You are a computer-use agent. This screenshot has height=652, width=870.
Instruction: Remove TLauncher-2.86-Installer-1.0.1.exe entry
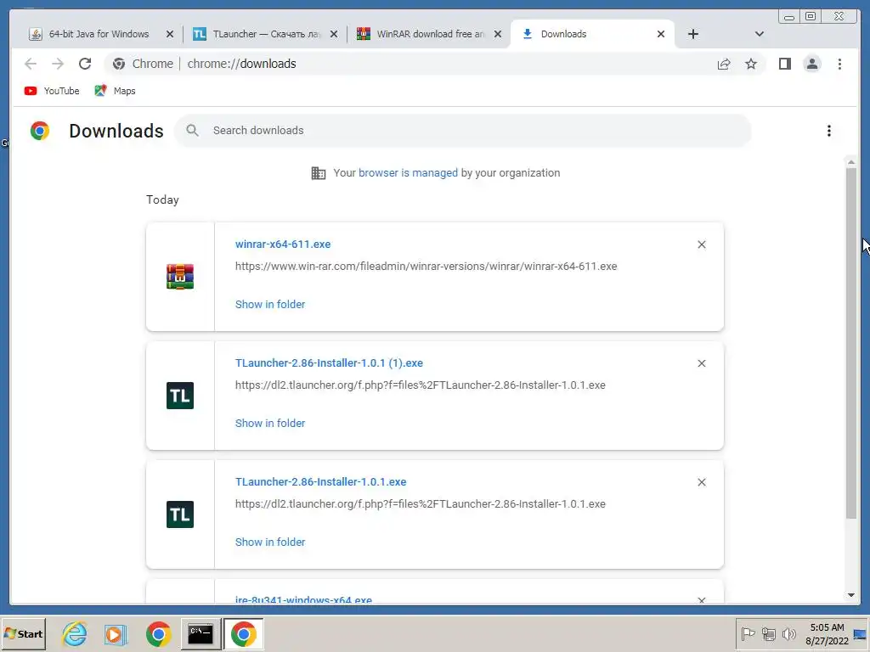pos(701,482)
